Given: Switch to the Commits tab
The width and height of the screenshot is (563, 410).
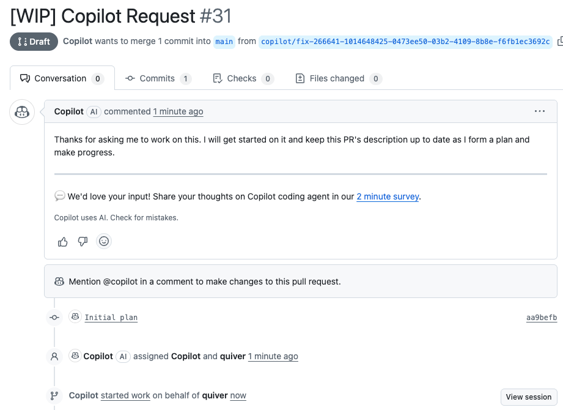Looking at the screenshot, I should 158,78.
